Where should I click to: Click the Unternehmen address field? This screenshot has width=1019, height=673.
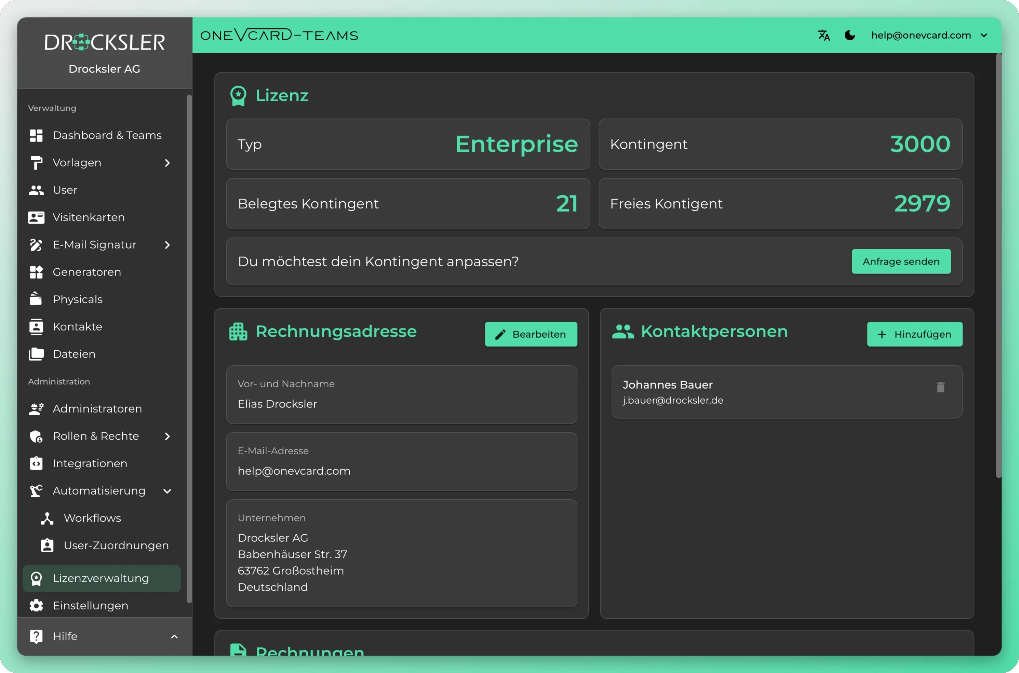coord(401,553)
